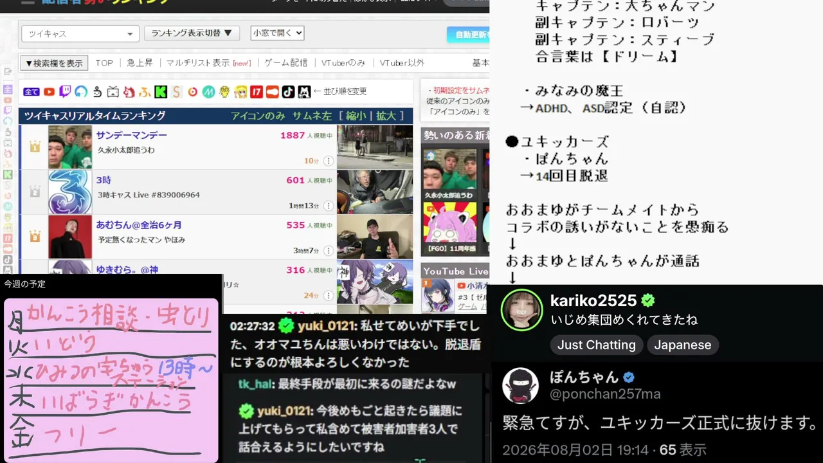The image size is (823, 463).
Task: Click the 3時キャス Live #839006964 title
Action: (149, 195)
